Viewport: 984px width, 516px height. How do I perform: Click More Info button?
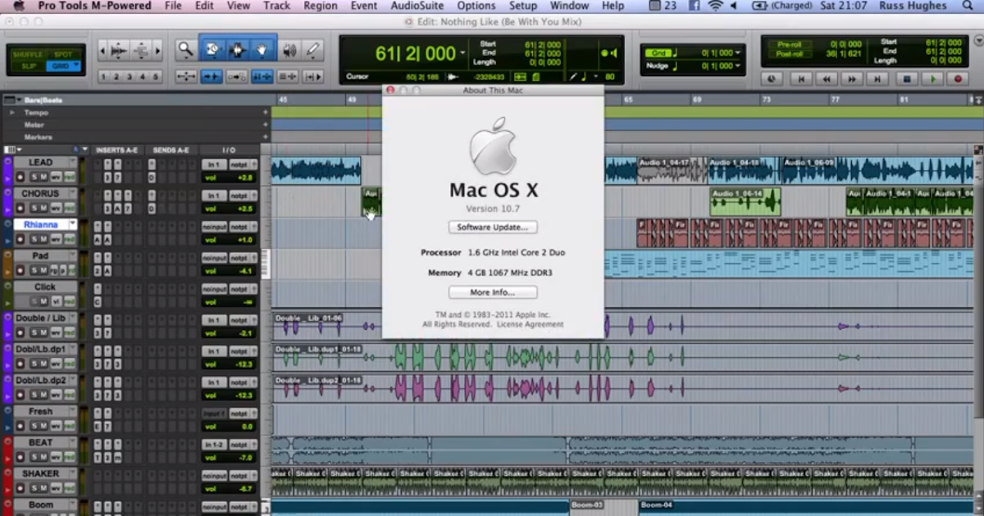(x=493, y=292)
